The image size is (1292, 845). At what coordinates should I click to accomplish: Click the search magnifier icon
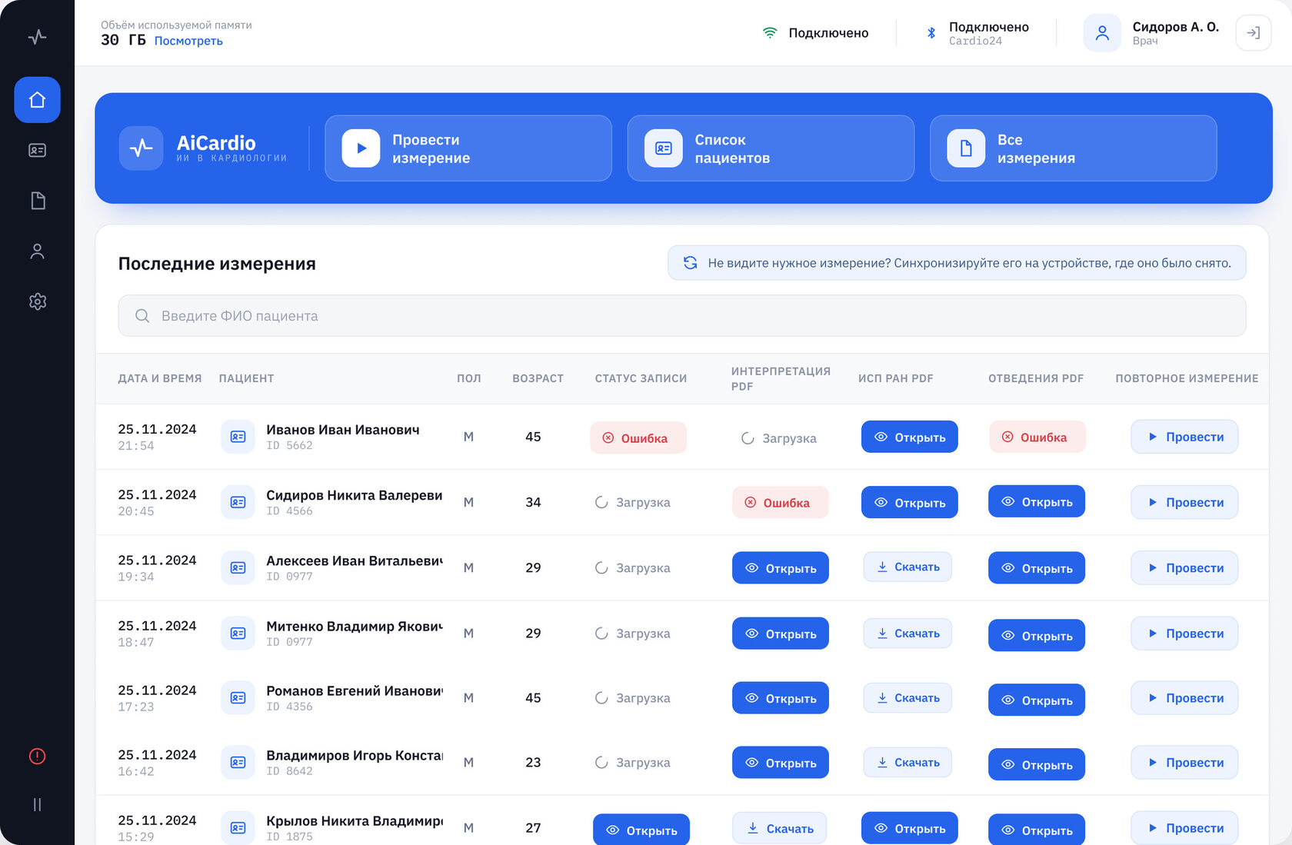point(142,316)
